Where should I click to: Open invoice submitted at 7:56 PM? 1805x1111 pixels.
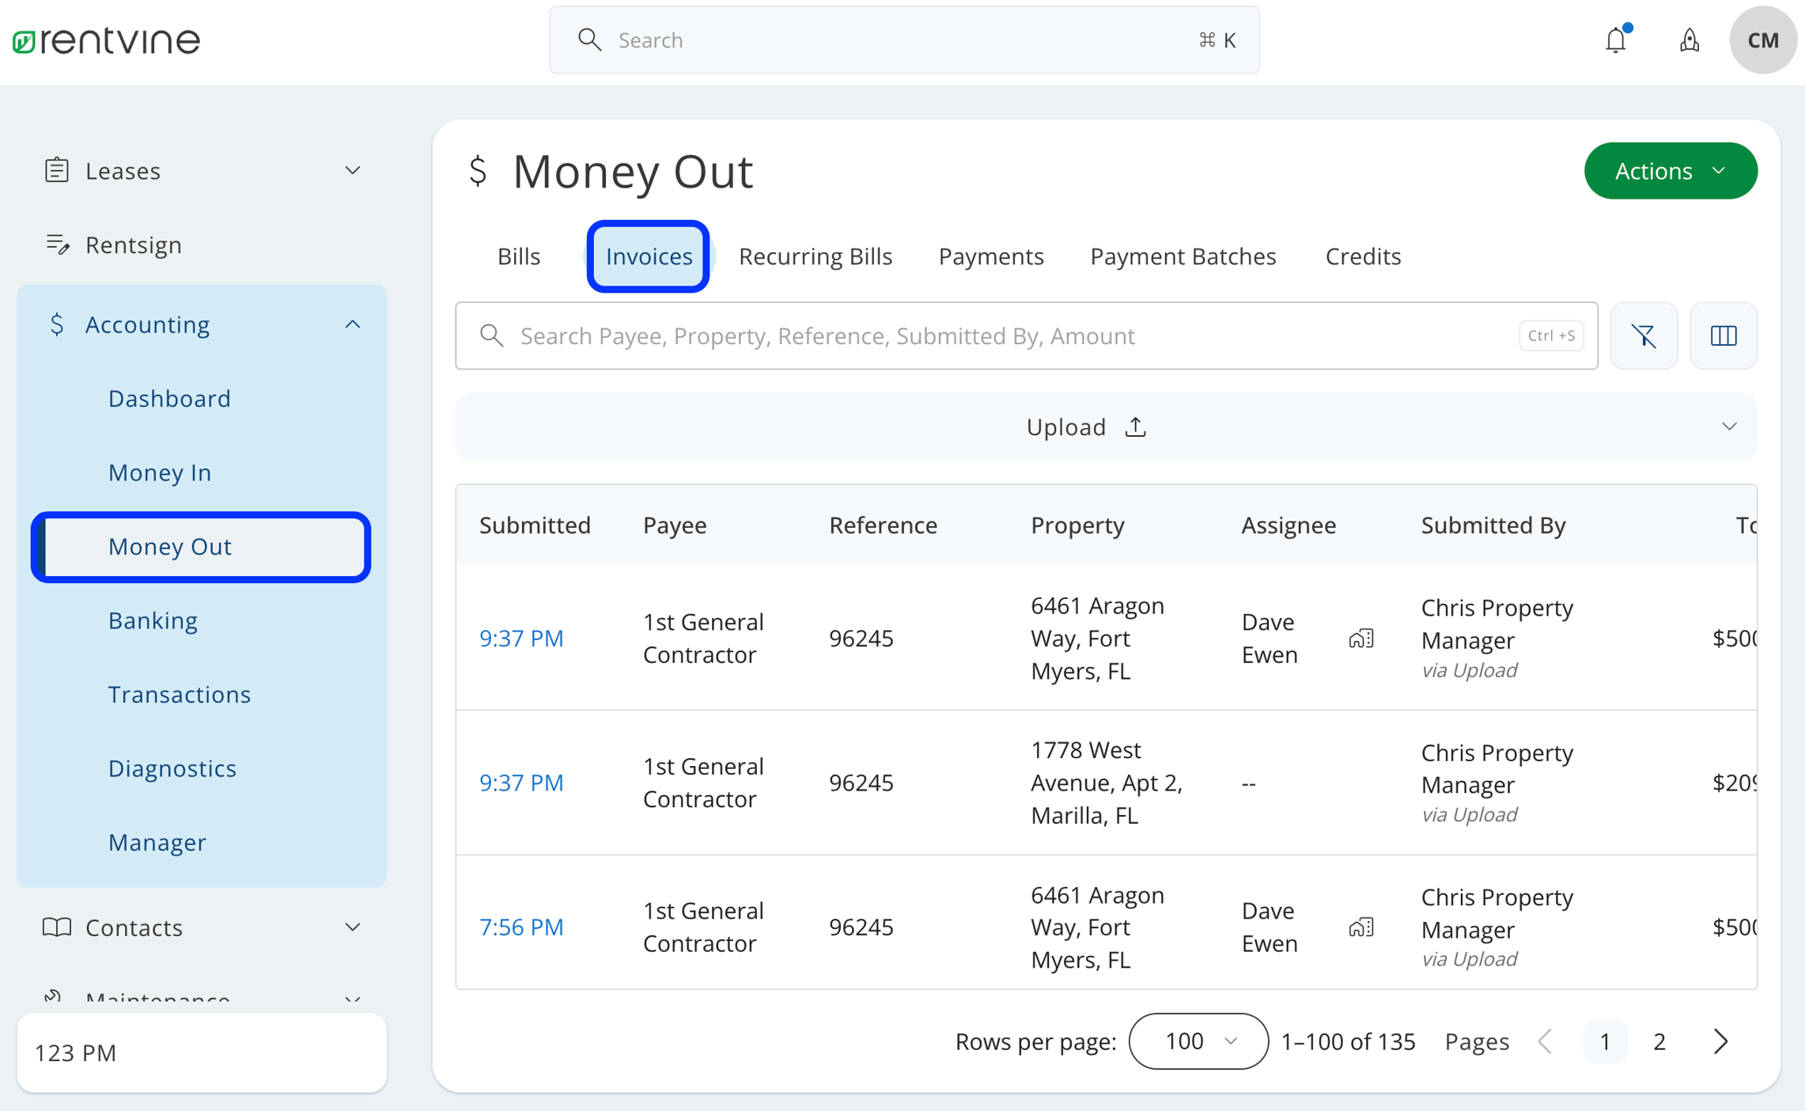521,926
